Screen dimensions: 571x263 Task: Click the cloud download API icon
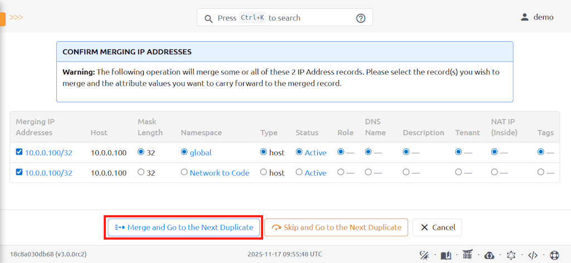point(489,255)
